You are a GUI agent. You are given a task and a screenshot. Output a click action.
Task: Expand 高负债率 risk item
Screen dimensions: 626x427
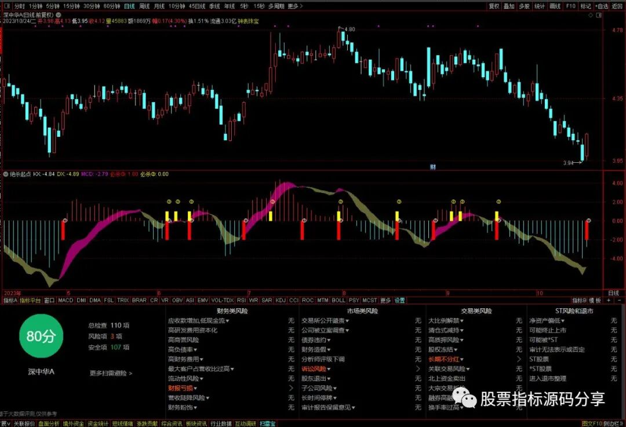click(x=183, y=349)
